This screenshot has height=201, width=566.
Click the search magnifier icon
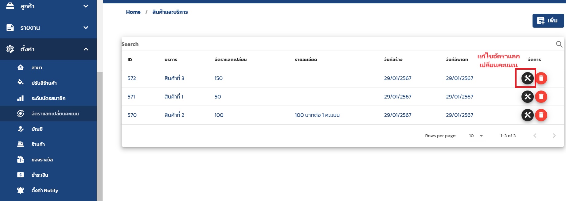[x=559, y=44]
